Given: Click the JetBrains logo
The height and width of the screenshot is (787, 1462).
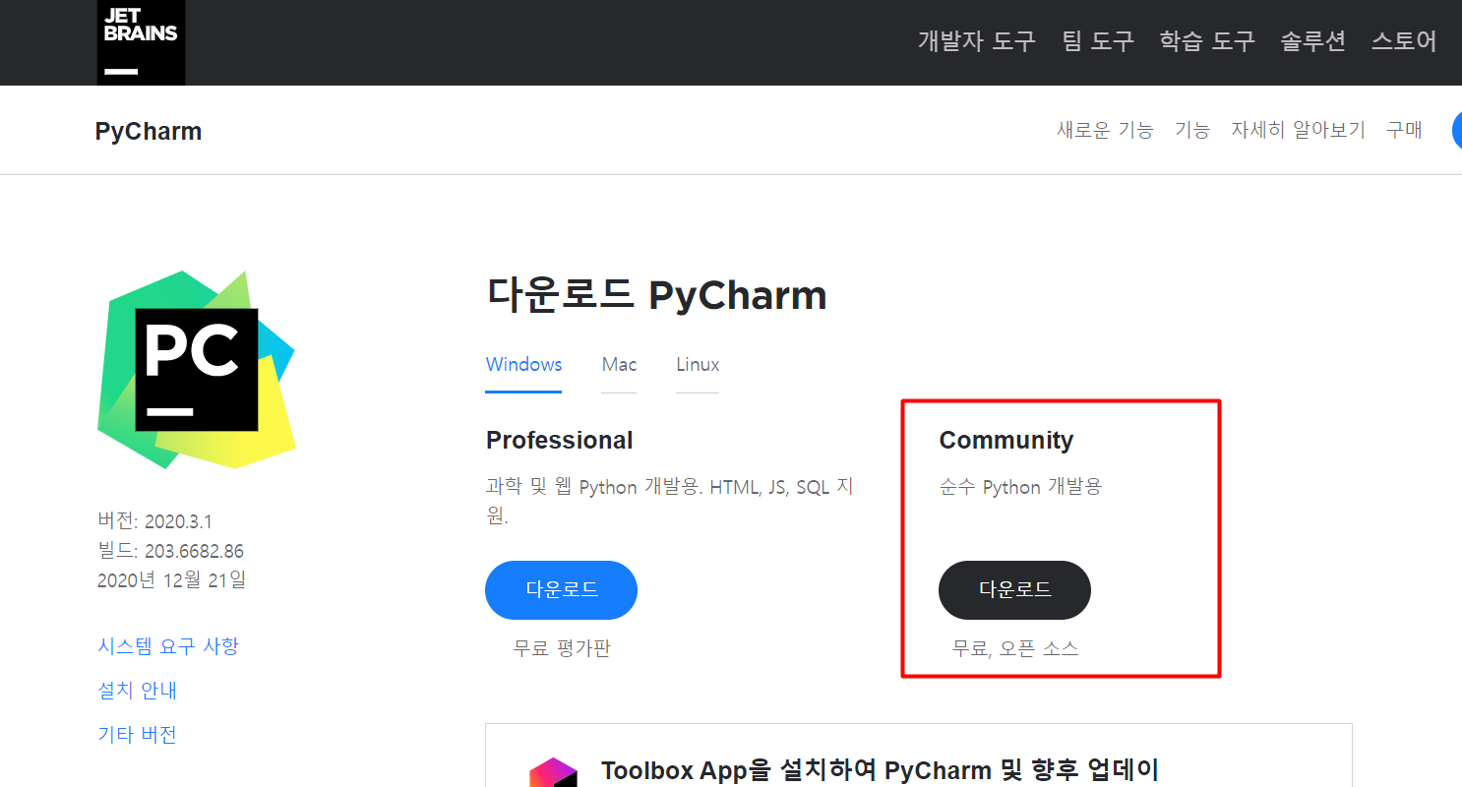Looking at the screenshot, I should point(141,42).
